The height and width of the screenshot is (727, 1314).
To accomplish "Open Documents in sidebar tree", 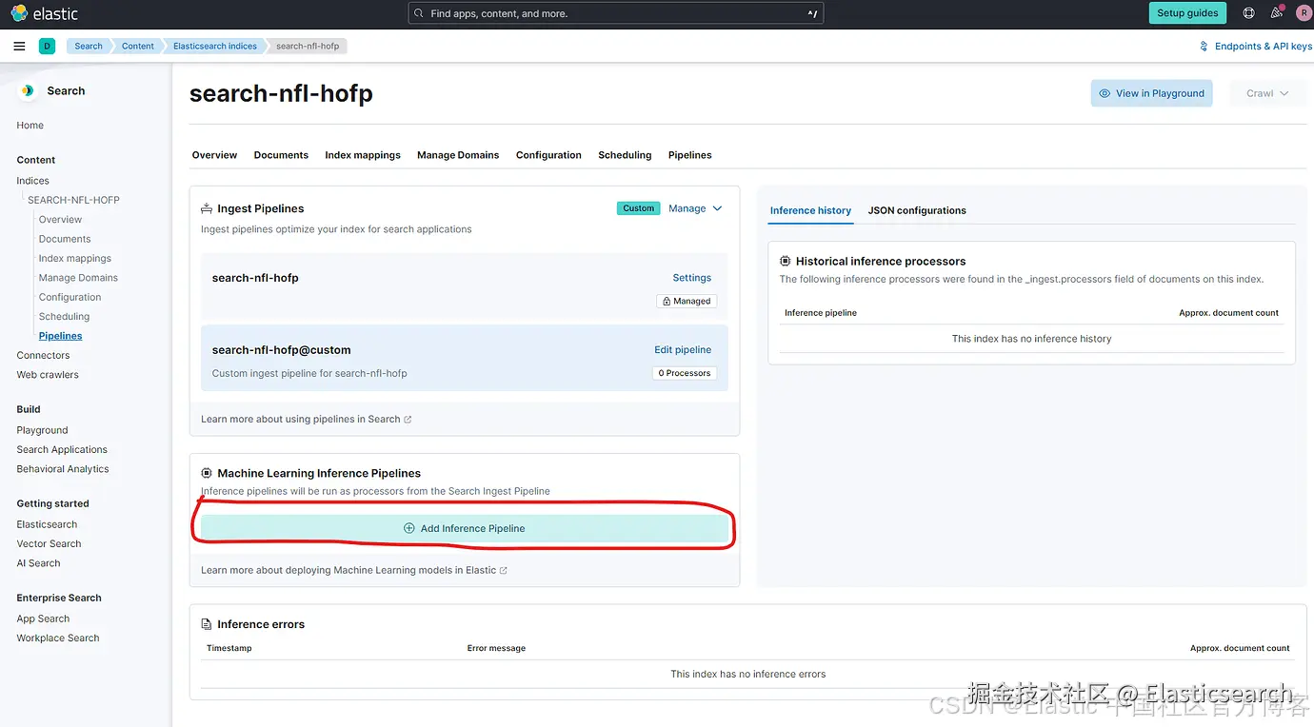I will 65,239.
